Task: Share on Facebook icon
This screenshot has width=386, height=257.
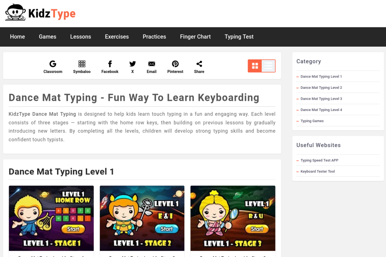Action: (110, 64)
